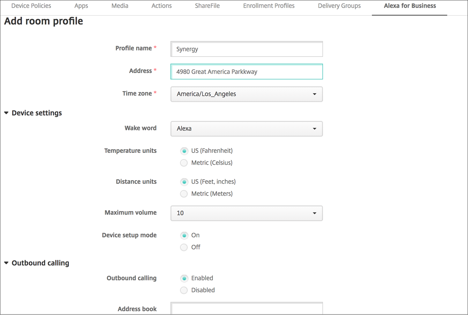Select US (Fahrenheit) radio button
The image size is (468, 315).
184,151
